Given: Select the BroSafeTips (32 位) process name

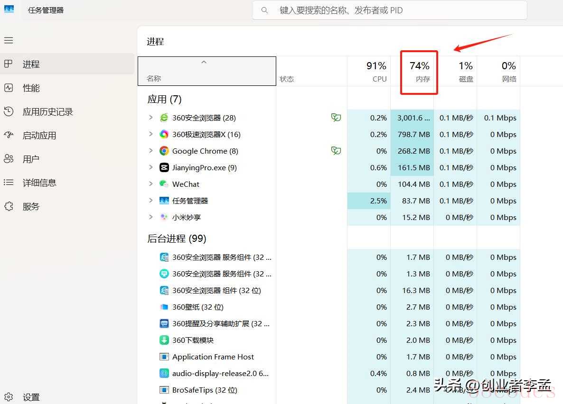Looking at the screenshot, I should pyautogui.click(x=205, y=390).
